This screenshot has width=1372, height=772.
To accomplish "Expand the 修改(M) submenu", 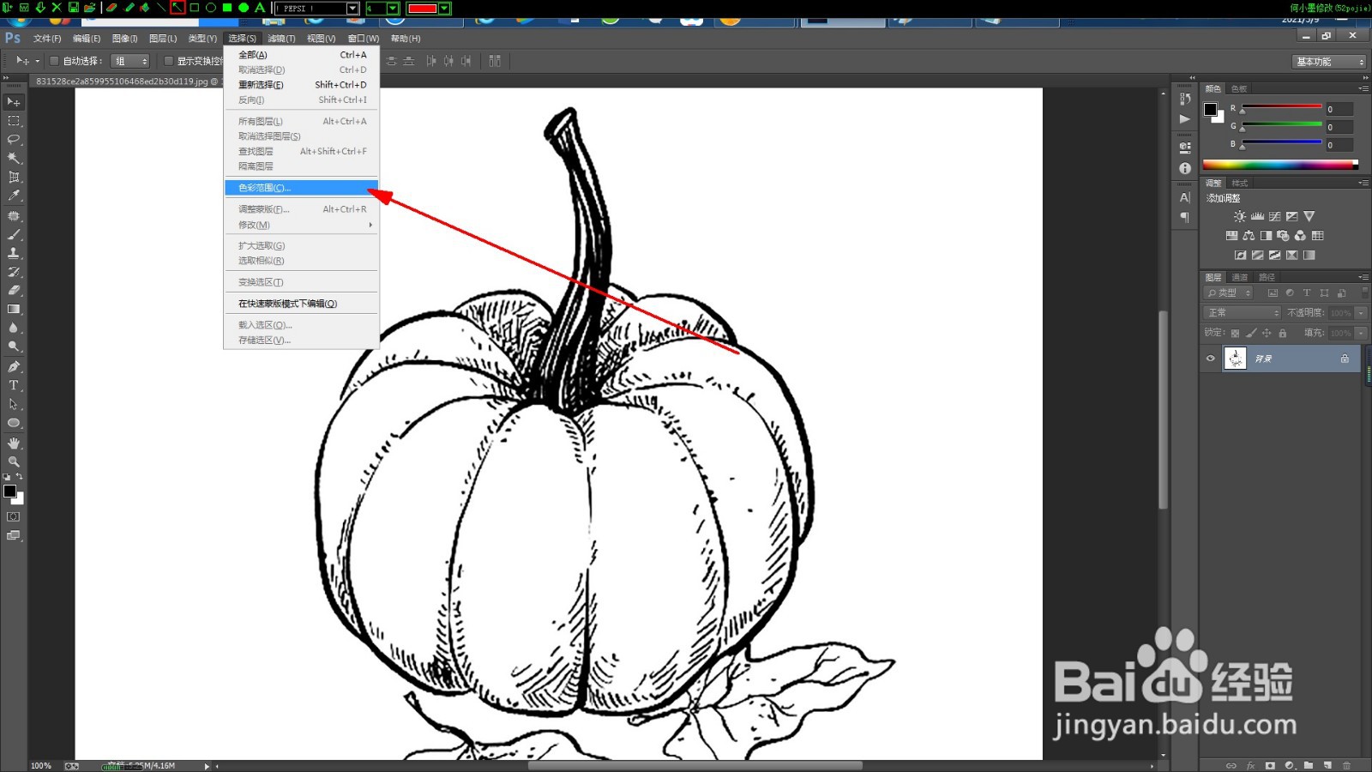I will pyautogui.click(x=301, y=225).
